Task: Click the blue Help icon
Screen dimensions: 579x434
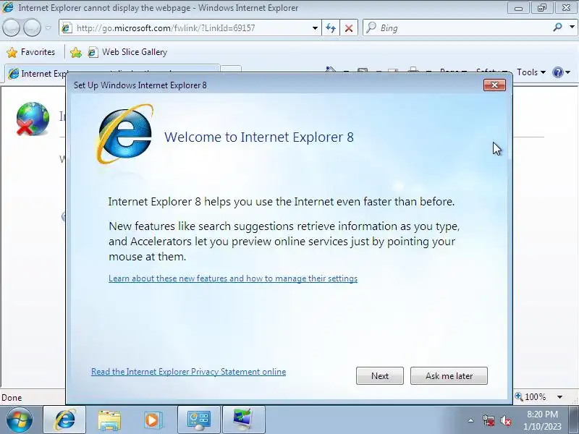Action: click(x=557, y=72)
